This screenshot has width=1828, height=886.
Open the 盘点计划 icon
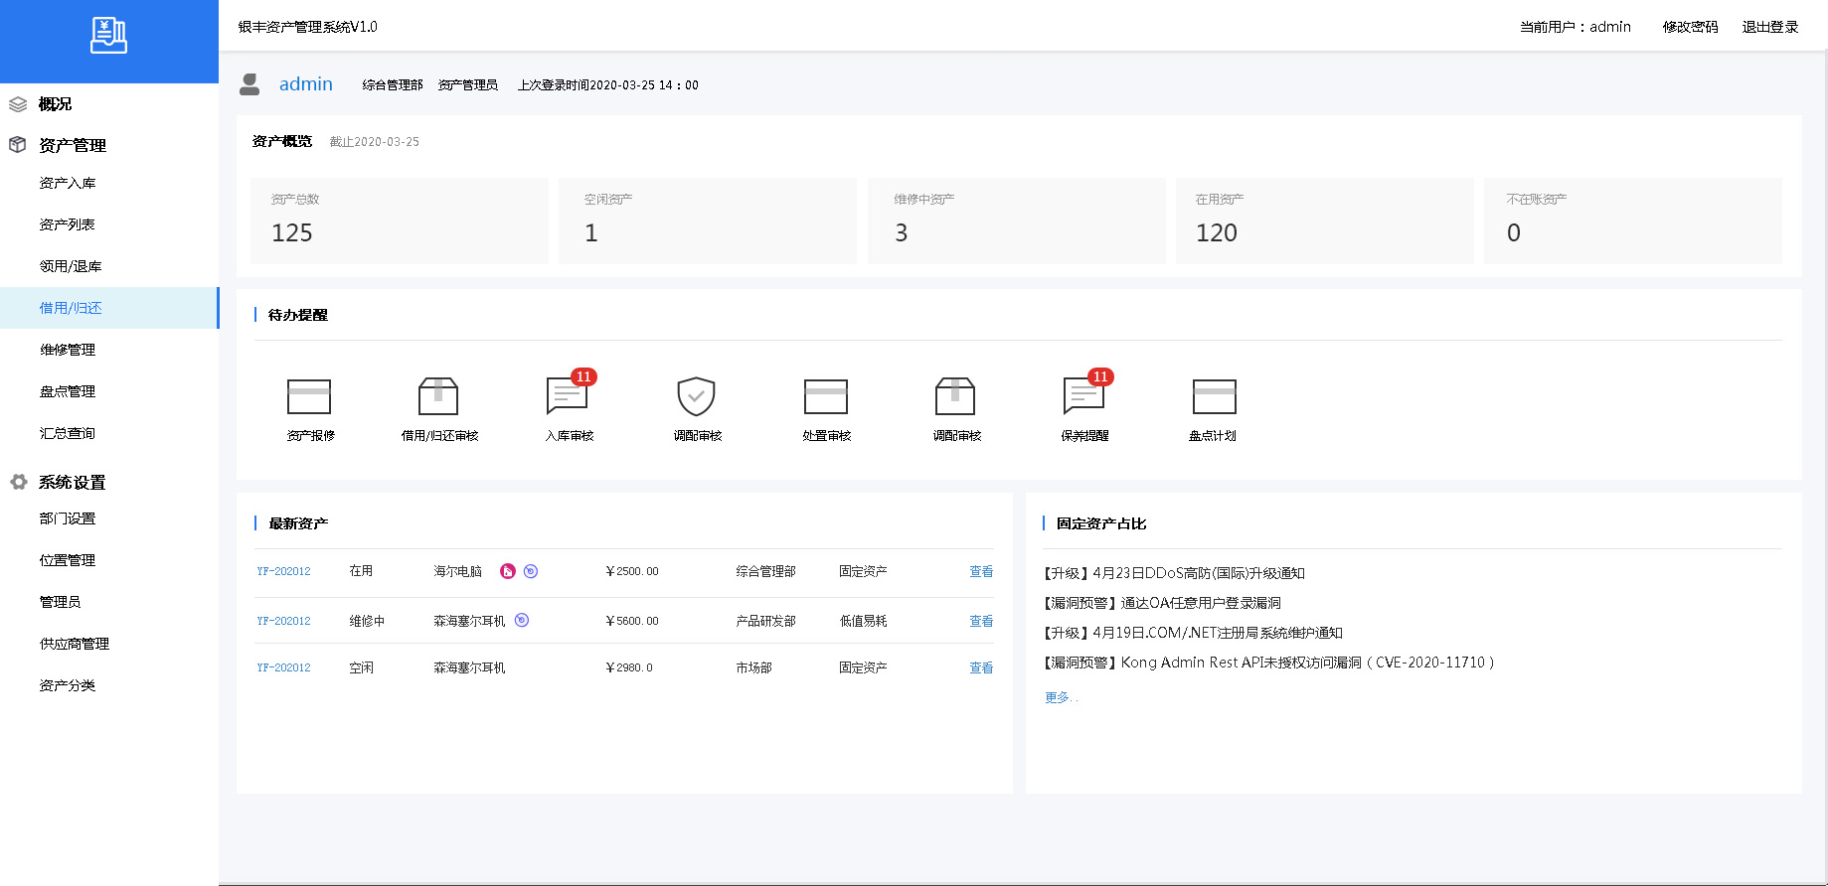(1214, 396)
